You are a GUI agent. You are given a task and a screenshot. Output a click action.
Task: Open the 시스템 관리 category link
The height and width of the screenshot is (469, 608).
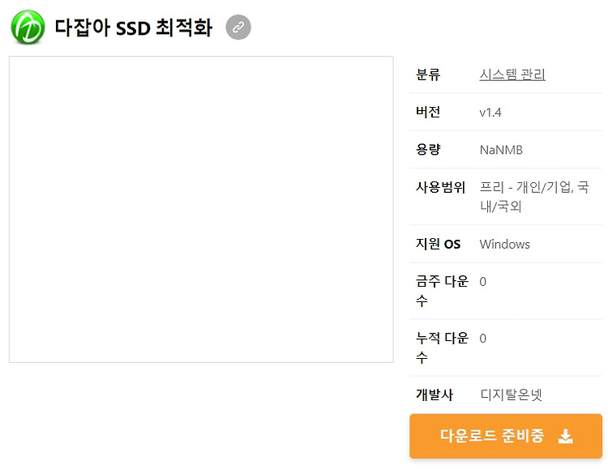(512, 75)
